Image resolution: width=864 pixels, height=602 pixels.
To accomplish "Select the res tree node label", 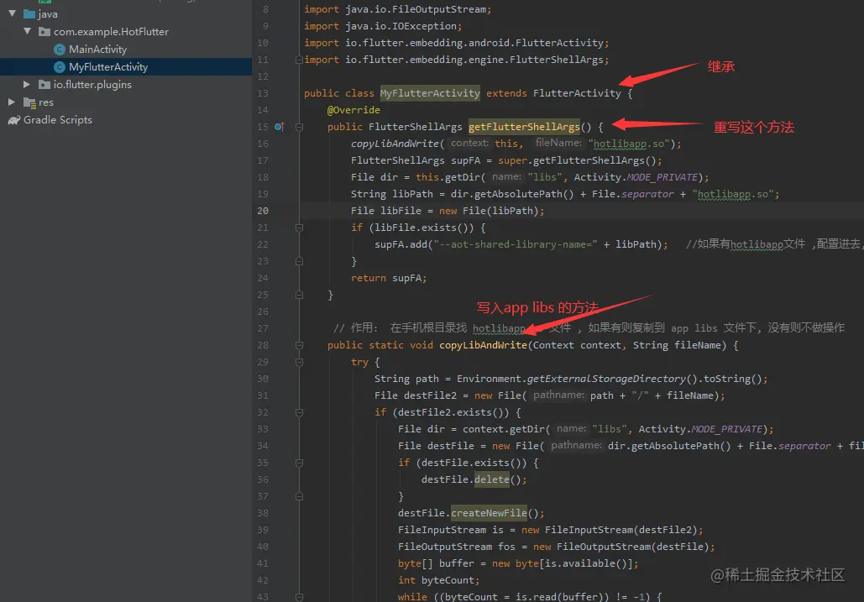I will click(45, 102).
